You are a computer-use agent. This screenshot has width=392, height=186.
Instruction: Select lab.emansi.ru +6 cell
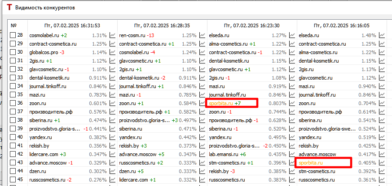tap(252, 154)
